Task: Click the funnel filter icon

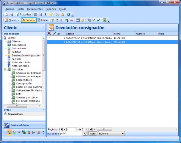Action: pyautogui.click(x=93, y=20)
